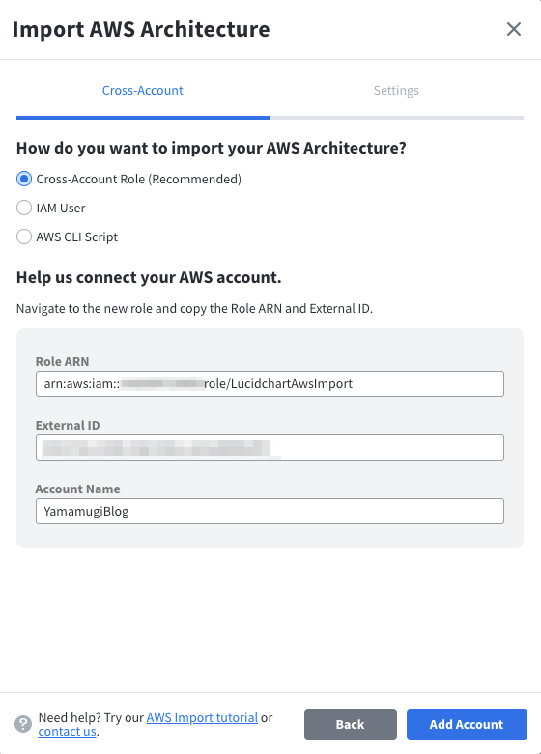Click the gray progress segment under Settings
Viewport: 541px width, 754px height.
point(397,118)
